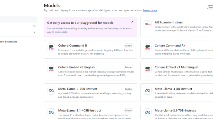Click the Models page heading

tap(52, 5)
